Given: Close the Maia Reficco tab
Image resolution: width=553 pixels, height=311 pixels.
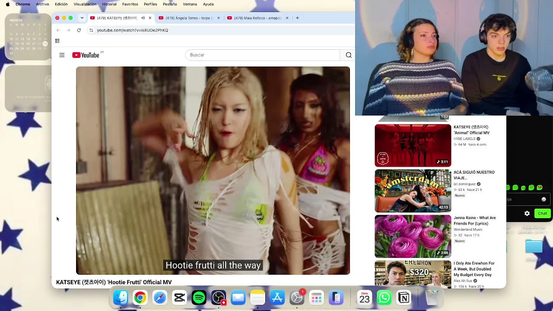Looking at the screenshot, I should (287, 18).
